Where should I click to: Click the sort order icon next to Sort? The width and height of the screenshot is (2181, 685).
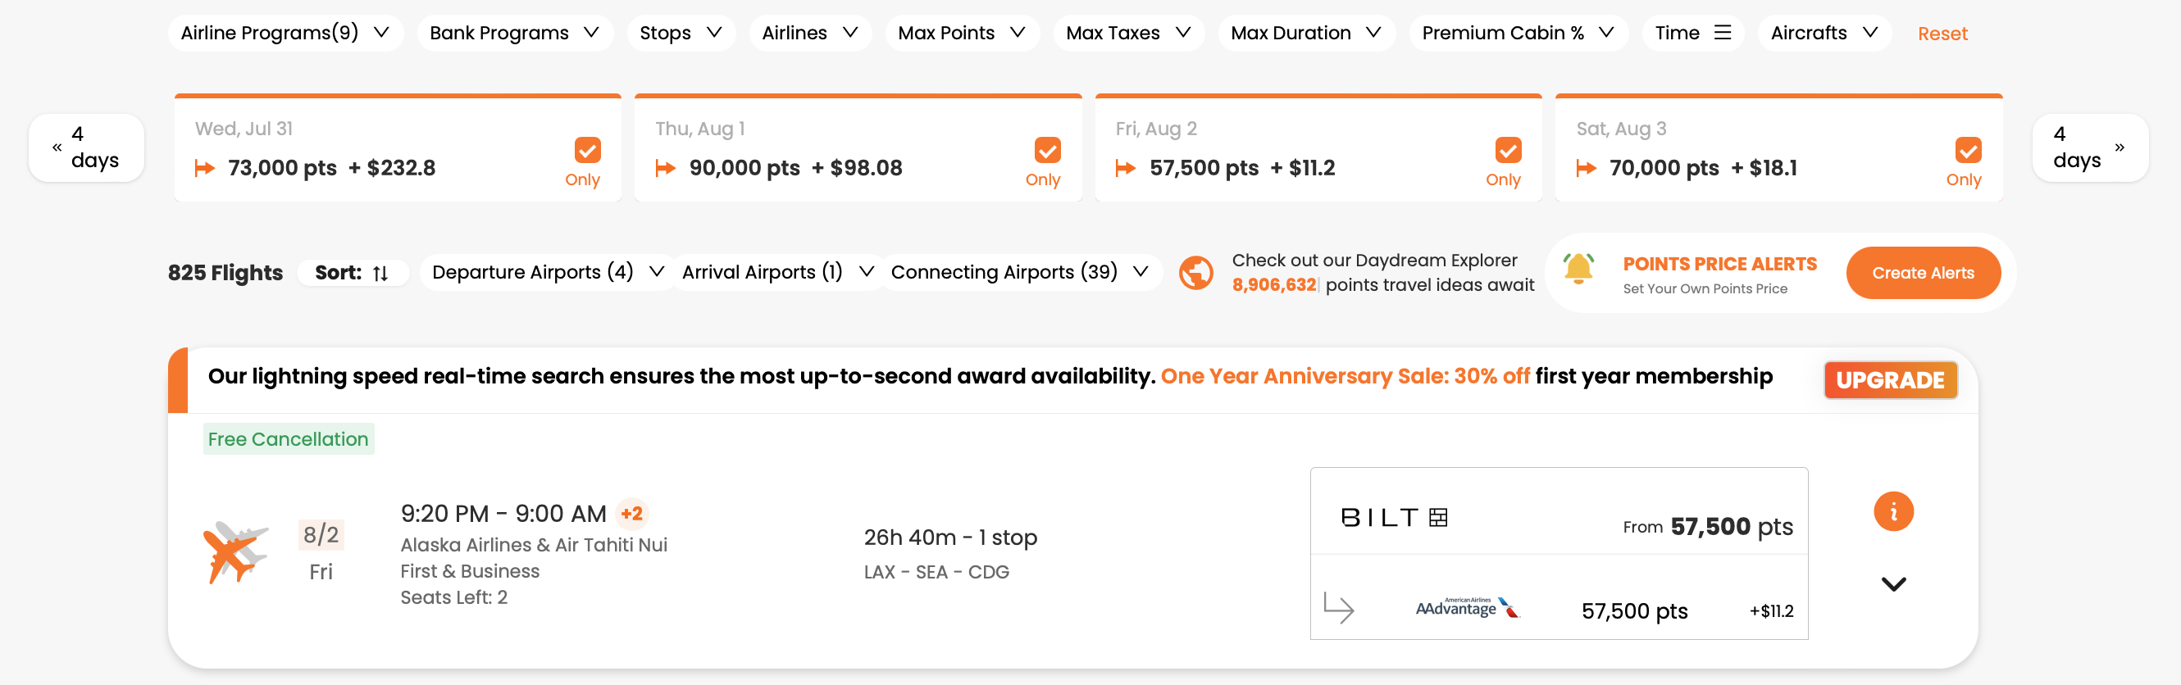point(380,272)
